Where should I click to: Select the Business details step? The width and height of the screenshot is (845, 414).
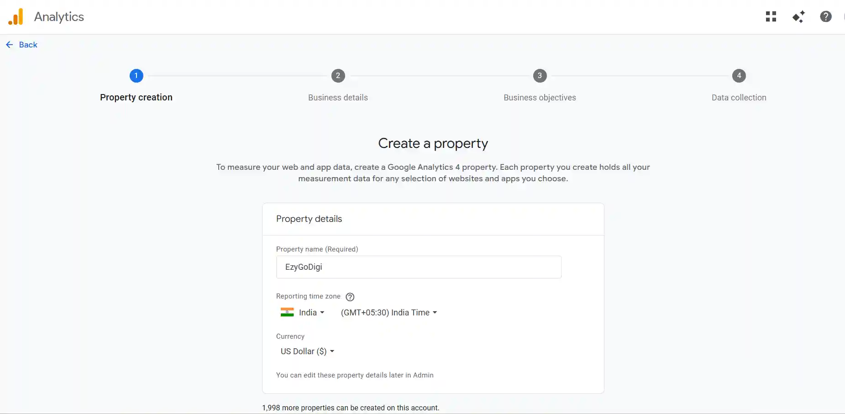pyautogui.click(x=338, y=97)
